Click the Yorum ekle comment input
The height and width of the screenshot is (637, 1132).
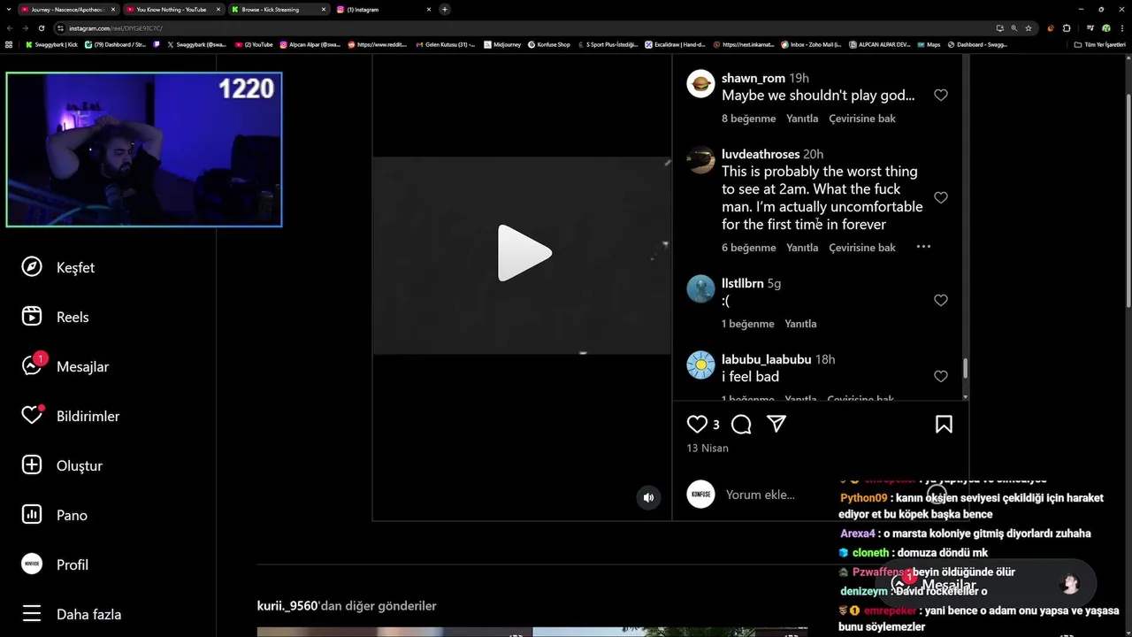tap(821, 495)
